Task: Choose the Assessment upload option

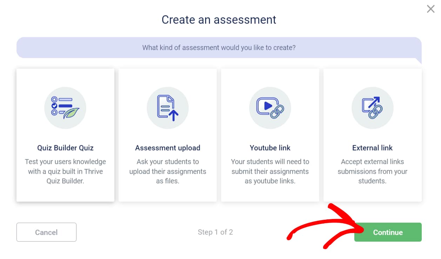Action: coord(167,134)
